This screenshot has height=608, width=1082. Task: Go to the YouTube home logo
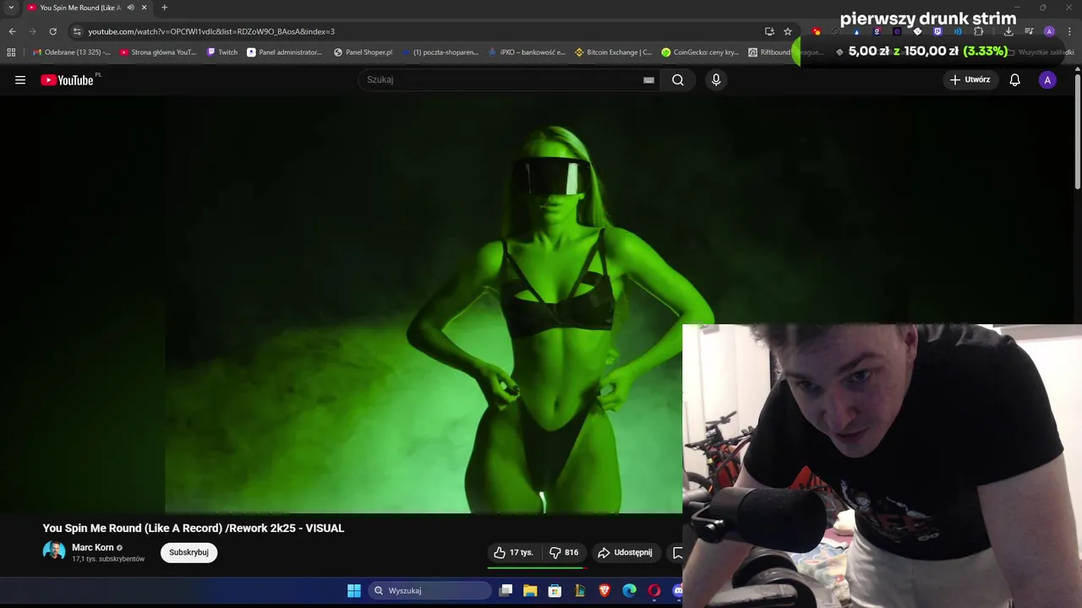(x=67, y=80)
